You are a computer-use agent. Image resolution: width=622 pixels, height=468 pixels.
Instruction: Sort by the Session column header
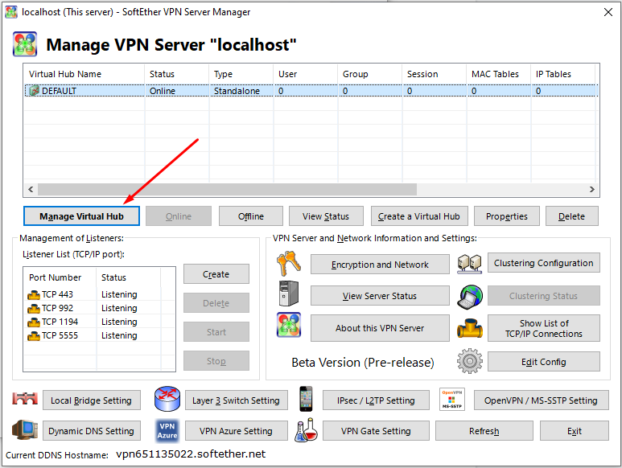(x=434, y=74)
